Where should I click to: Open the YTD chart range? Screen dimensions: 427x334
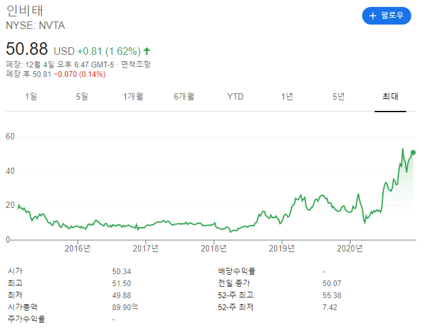click(x=236, y=96)
